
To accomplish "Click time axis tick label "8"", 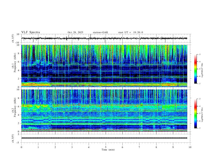I will (x=156, y=147).
